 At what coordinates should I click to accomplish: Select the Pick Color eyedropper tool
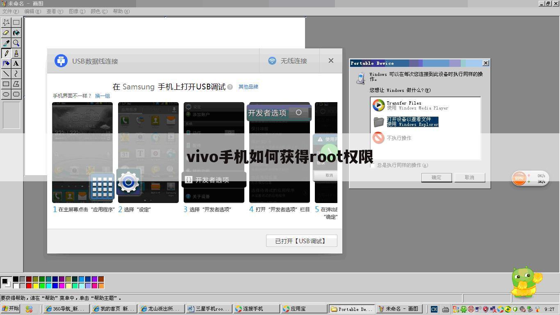pos(6,43)
